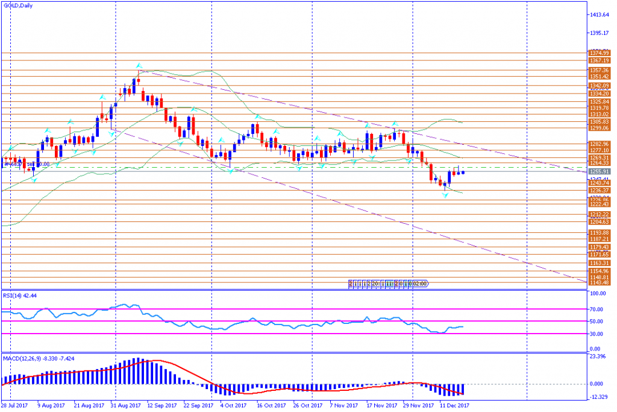Click the '11' cyan news event marker
Viewport: 617px width, 412px height.
[x=390, y=283]
